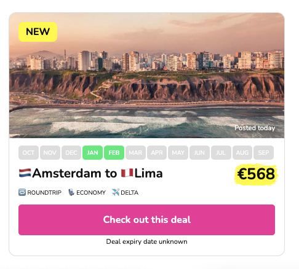This screenshot has width=299, height=269.
Task: Click the Netherlands flag icon
Action: click(x=25, y=173)
